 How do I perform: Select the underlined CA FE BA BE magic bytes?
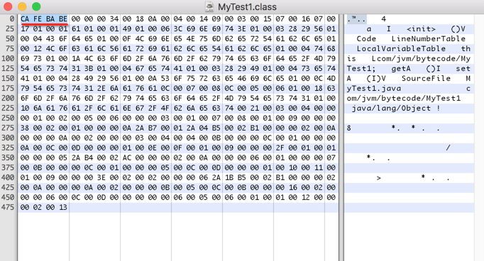coord(44,19)
